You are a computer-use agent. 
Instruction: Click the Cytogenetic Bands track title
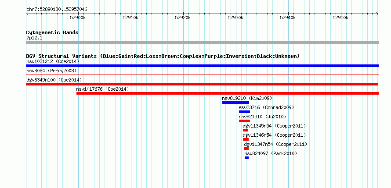point(52,32)
